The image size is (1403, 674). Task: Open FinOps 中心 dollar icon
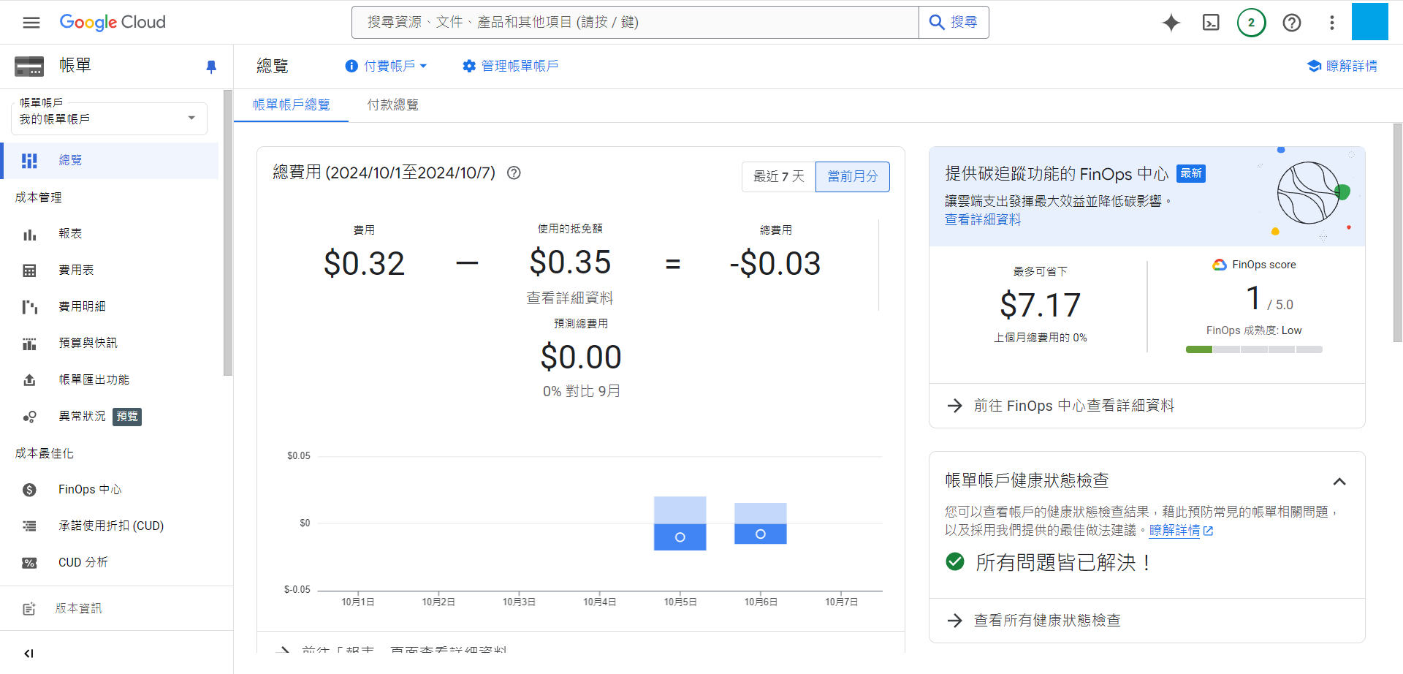point(29,490)
